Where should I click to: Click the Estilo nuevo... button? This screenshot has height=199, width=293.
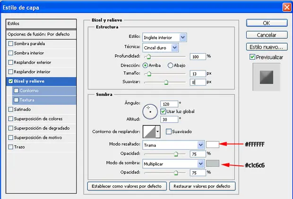(267, 47)
